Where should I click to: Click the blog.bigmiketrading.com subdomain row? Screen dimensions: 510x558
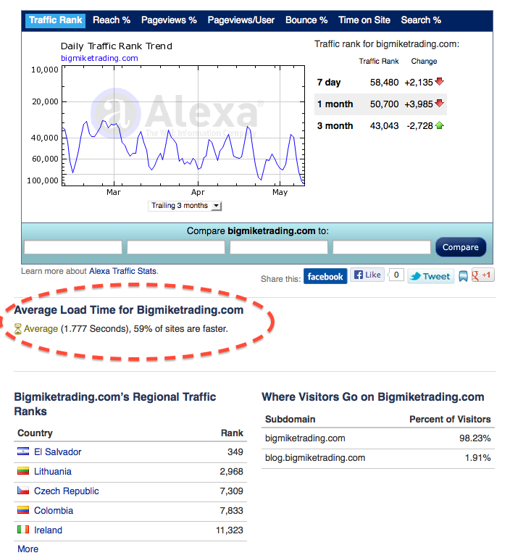377,458
